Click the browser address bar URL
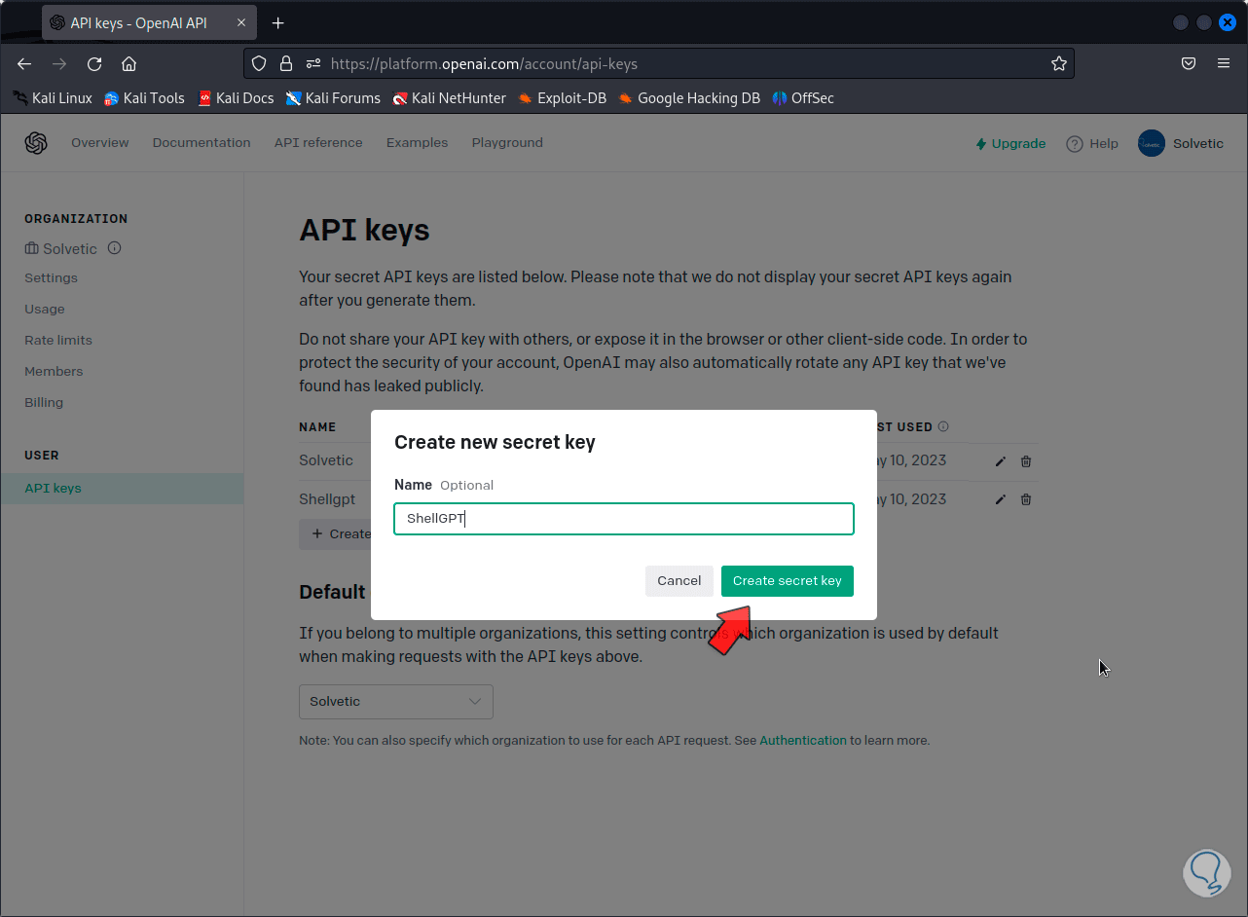 (x=484, y=64)
